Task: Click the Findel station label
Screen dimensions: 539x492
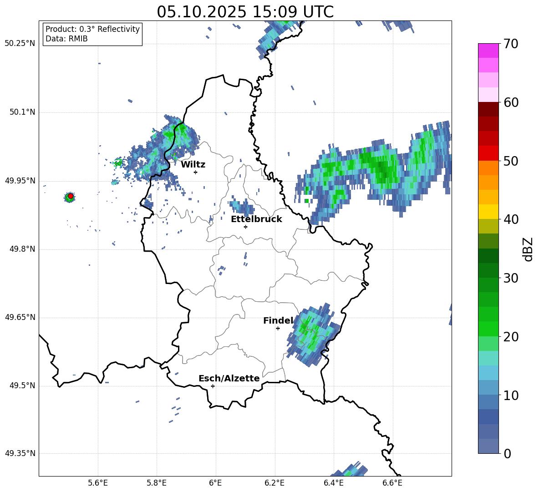Action: tap(278, 320)
